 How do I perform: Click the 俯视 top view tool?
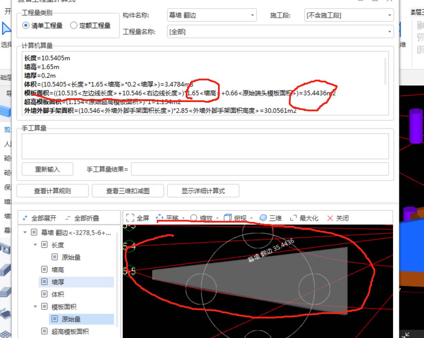click(235, 218)
